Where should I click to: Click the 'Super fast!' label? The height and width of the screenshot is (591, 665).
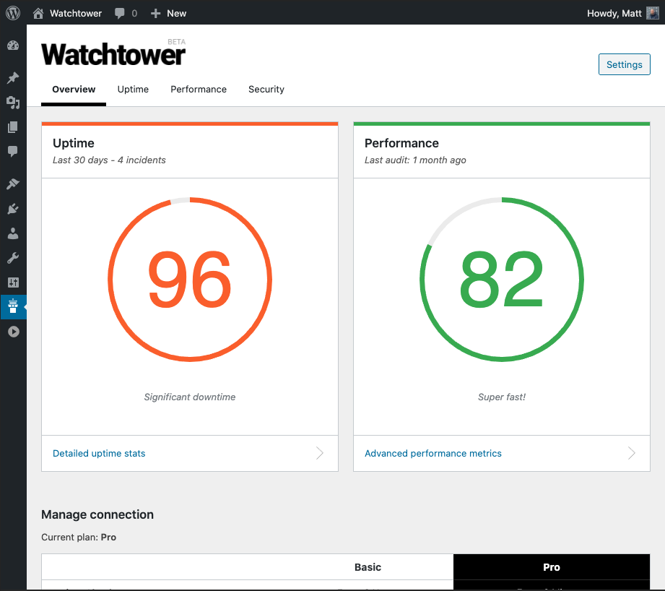(x=502, y=397)
